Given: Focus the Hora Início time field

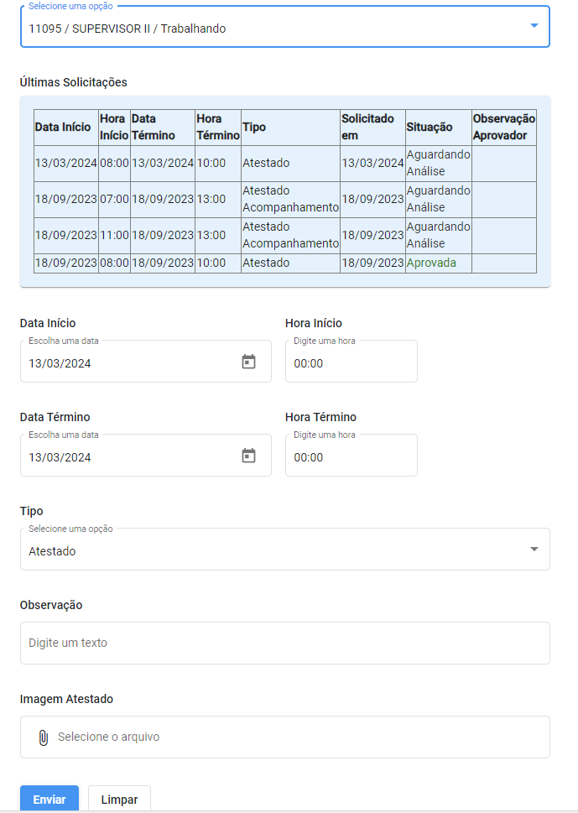Looking at the screenshot, I should click(x=351, y=362).
